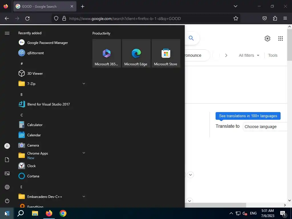Open taskbar Search magnifier

(x=21, y=213)
